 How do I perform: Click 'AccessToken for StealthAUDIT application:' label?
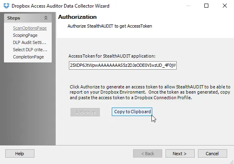point(112,56)
